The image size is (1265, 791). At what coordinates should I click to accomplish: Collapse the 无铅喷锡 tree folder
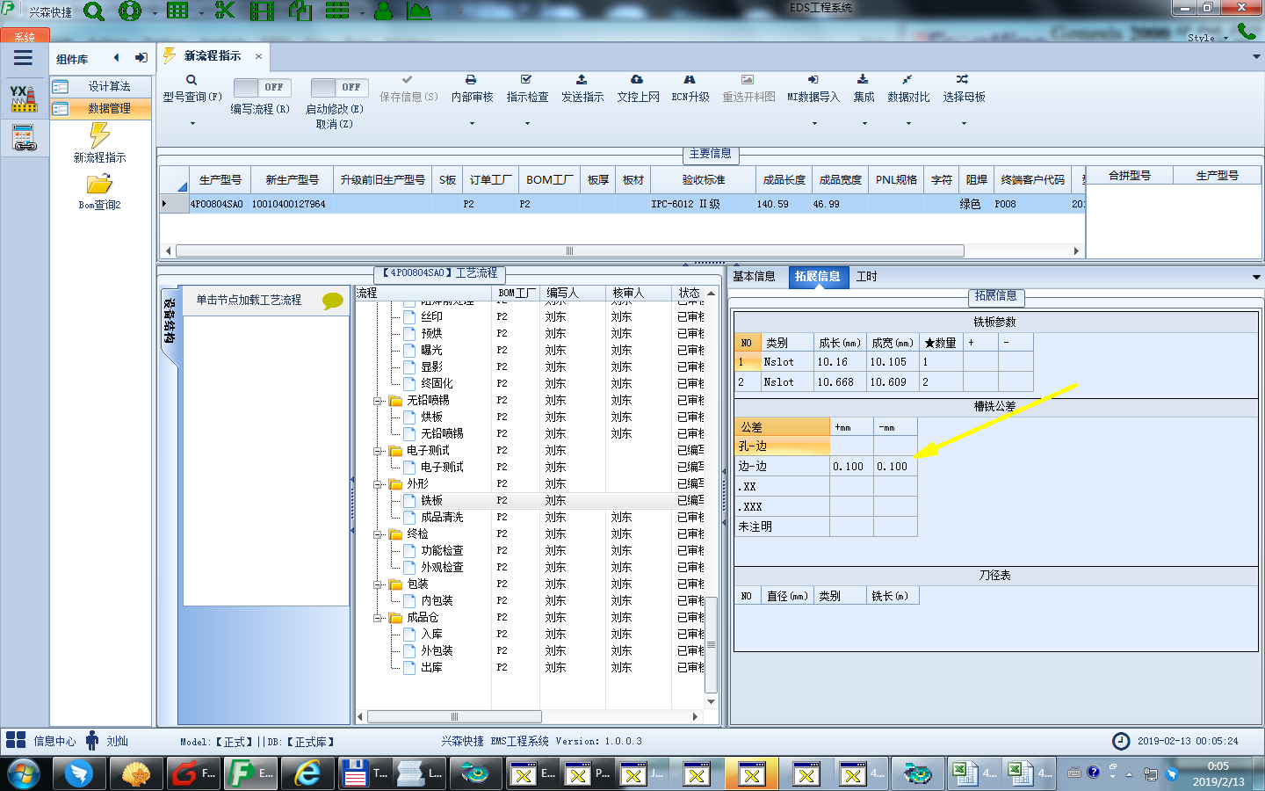click(378, 401)
